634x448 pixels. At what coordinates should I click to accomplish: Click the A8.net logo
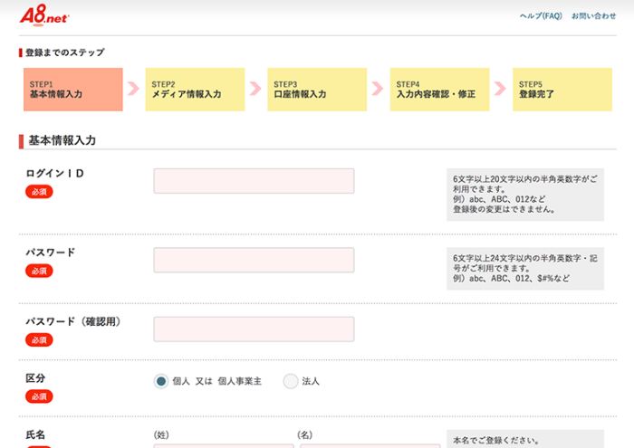tap(44, 15)
